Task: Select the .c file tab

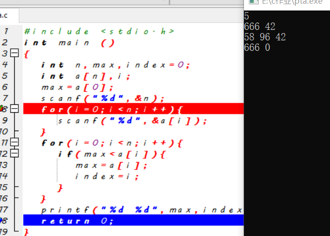Action: pyautogui.click(x=9, y=15)
